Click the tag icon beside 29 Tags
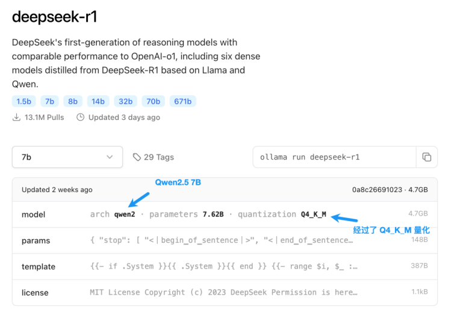The image size is (463, 321). [x=137, y=157]
